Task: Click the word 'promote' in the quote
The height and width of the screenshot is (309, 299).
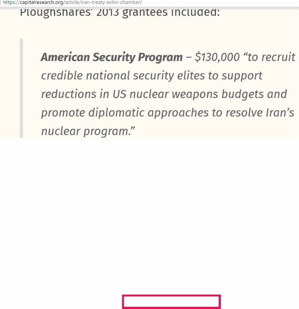Action: click(63, 113)
